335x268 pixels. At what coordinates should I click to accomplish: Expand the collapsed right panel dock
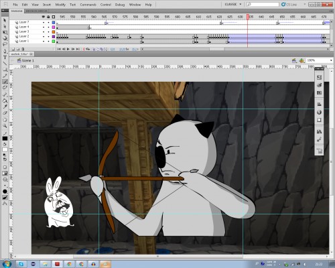point(318,68)
